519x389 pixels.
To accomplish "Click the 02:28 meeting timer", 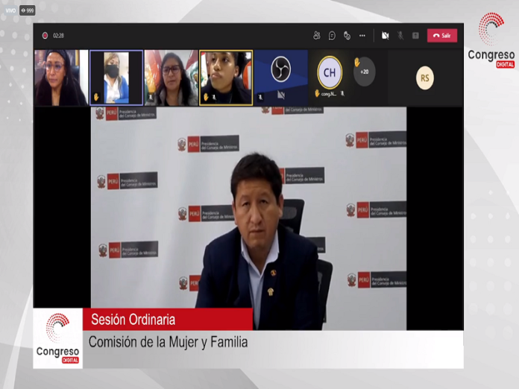I will pos(58,35).
